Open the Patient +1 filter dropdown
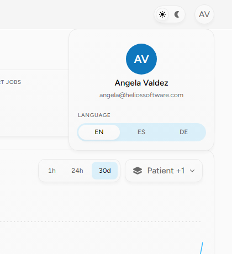Screen dimensions: 232x254 coord(164,171)
